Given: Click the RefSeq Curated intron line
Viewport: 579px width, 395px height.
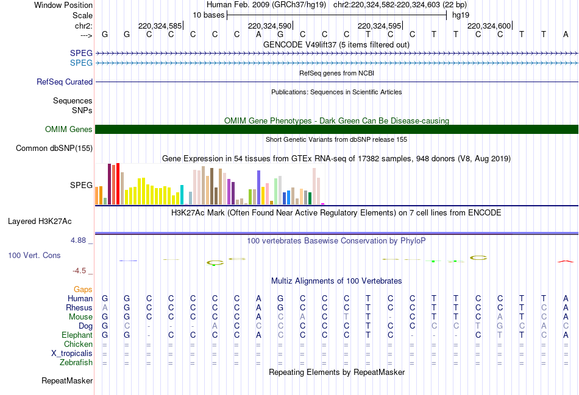Looking at the screenshot, I should click(x=336, y=82).
